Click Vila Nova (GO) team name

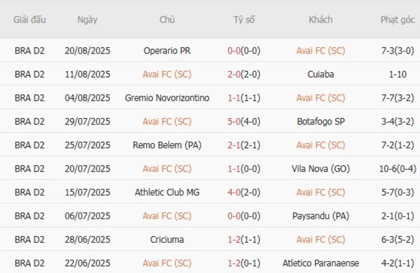[320, 168]
